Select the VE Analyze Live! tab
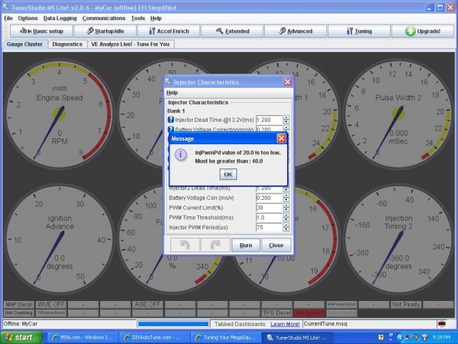Viewport: 458px width, 344px height. tap(131, 44)
